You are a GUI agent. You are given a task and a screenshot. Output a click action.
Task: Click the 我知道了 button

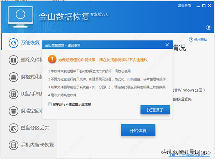(x=155, y=110)
